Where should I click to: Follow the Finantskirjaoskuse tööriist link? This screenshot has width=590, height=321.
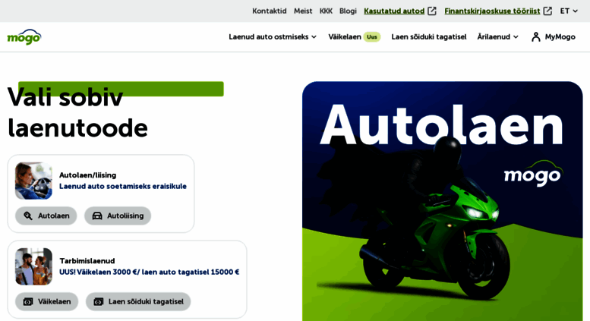[492, 11]
